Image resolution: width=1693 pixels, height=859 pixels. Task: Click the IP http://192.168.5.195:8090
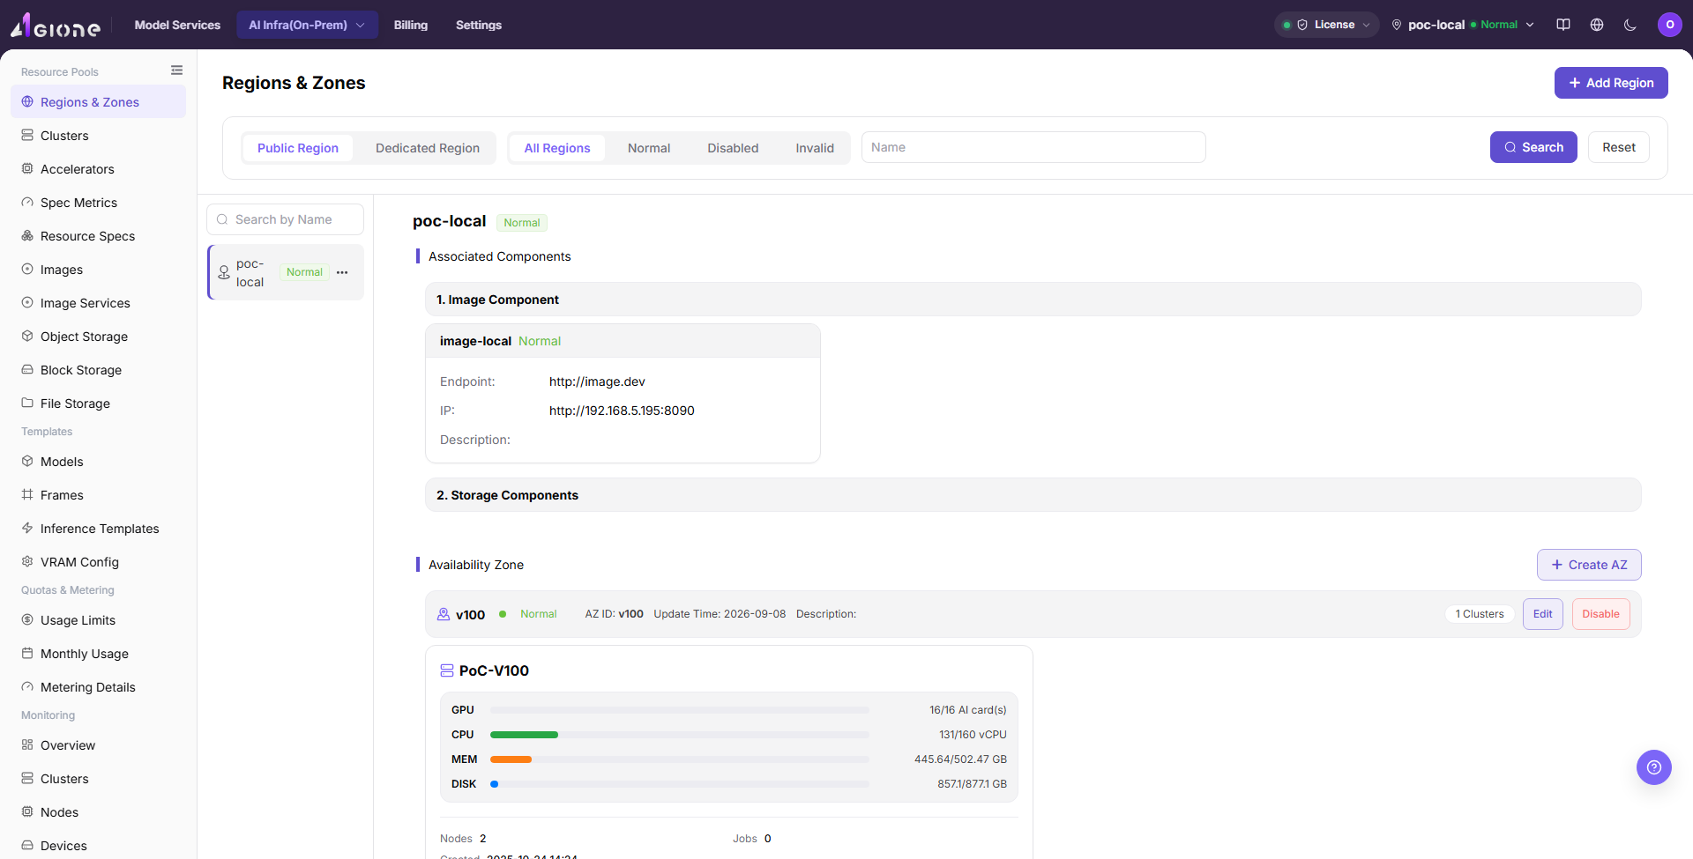(x=622, y=411)
